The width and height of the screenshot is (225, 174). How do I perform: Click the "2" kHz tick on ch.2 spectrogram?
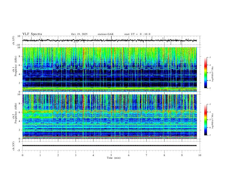20,130
